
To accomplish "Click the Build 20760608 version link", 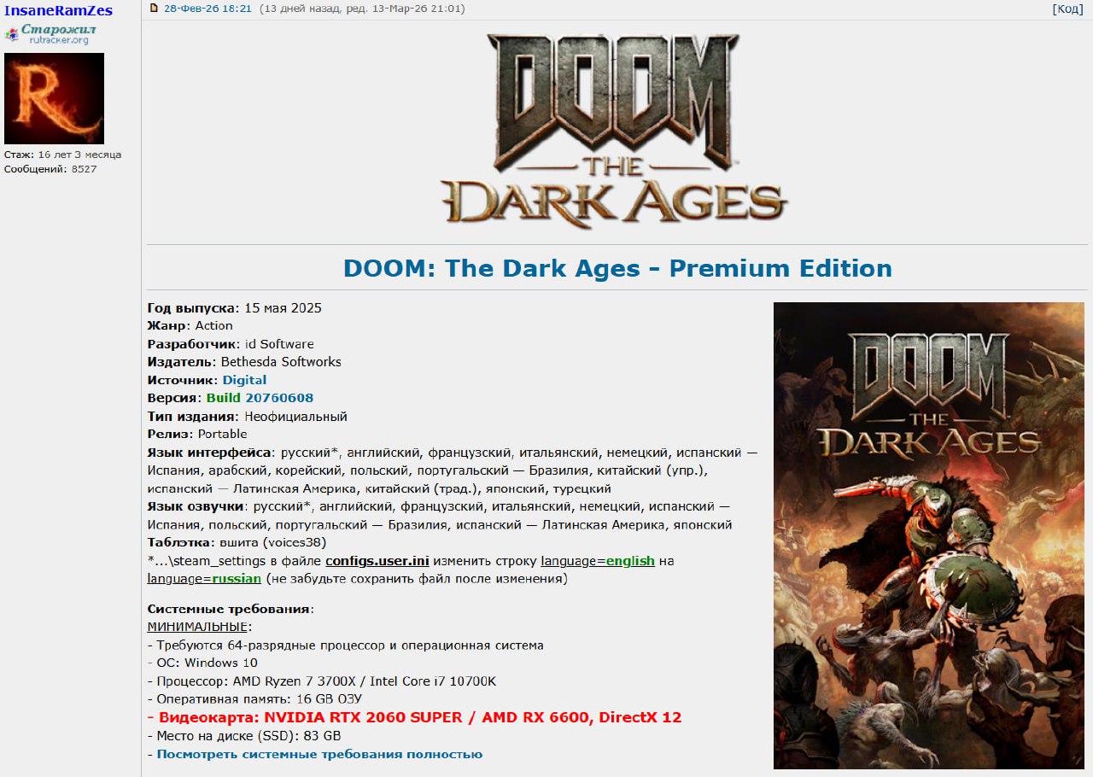I will click(x=260, y=398).
